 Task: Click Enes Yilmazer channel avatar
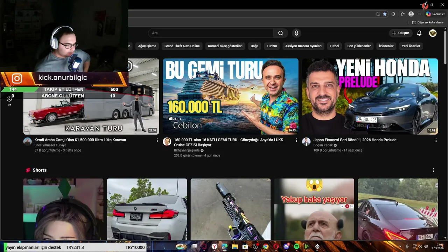(28, 141)
